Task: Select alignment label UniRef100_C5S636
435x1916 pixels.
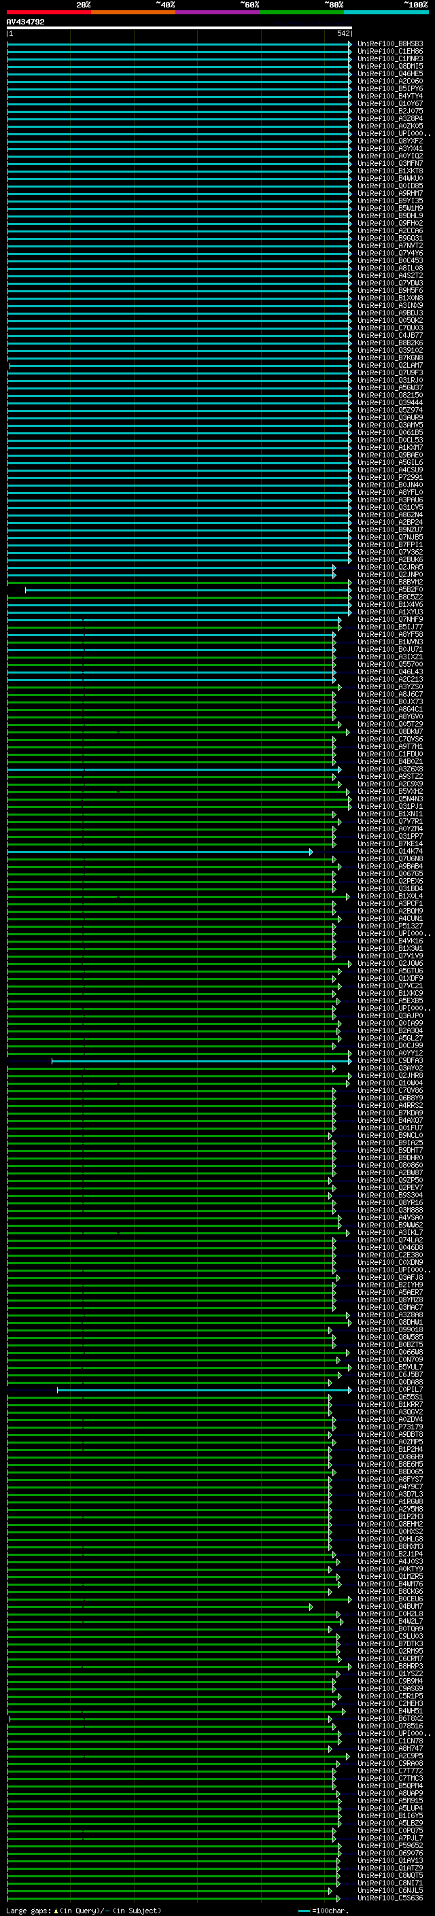Action: (x=390, y=1899)
